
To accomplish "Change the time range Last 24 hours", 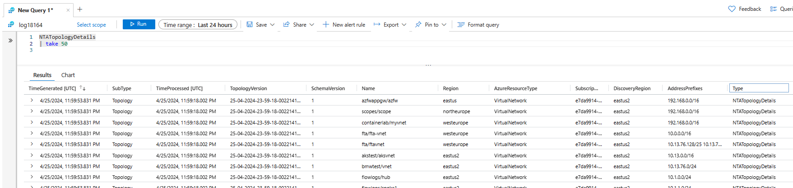I will (x=198, y=25).
